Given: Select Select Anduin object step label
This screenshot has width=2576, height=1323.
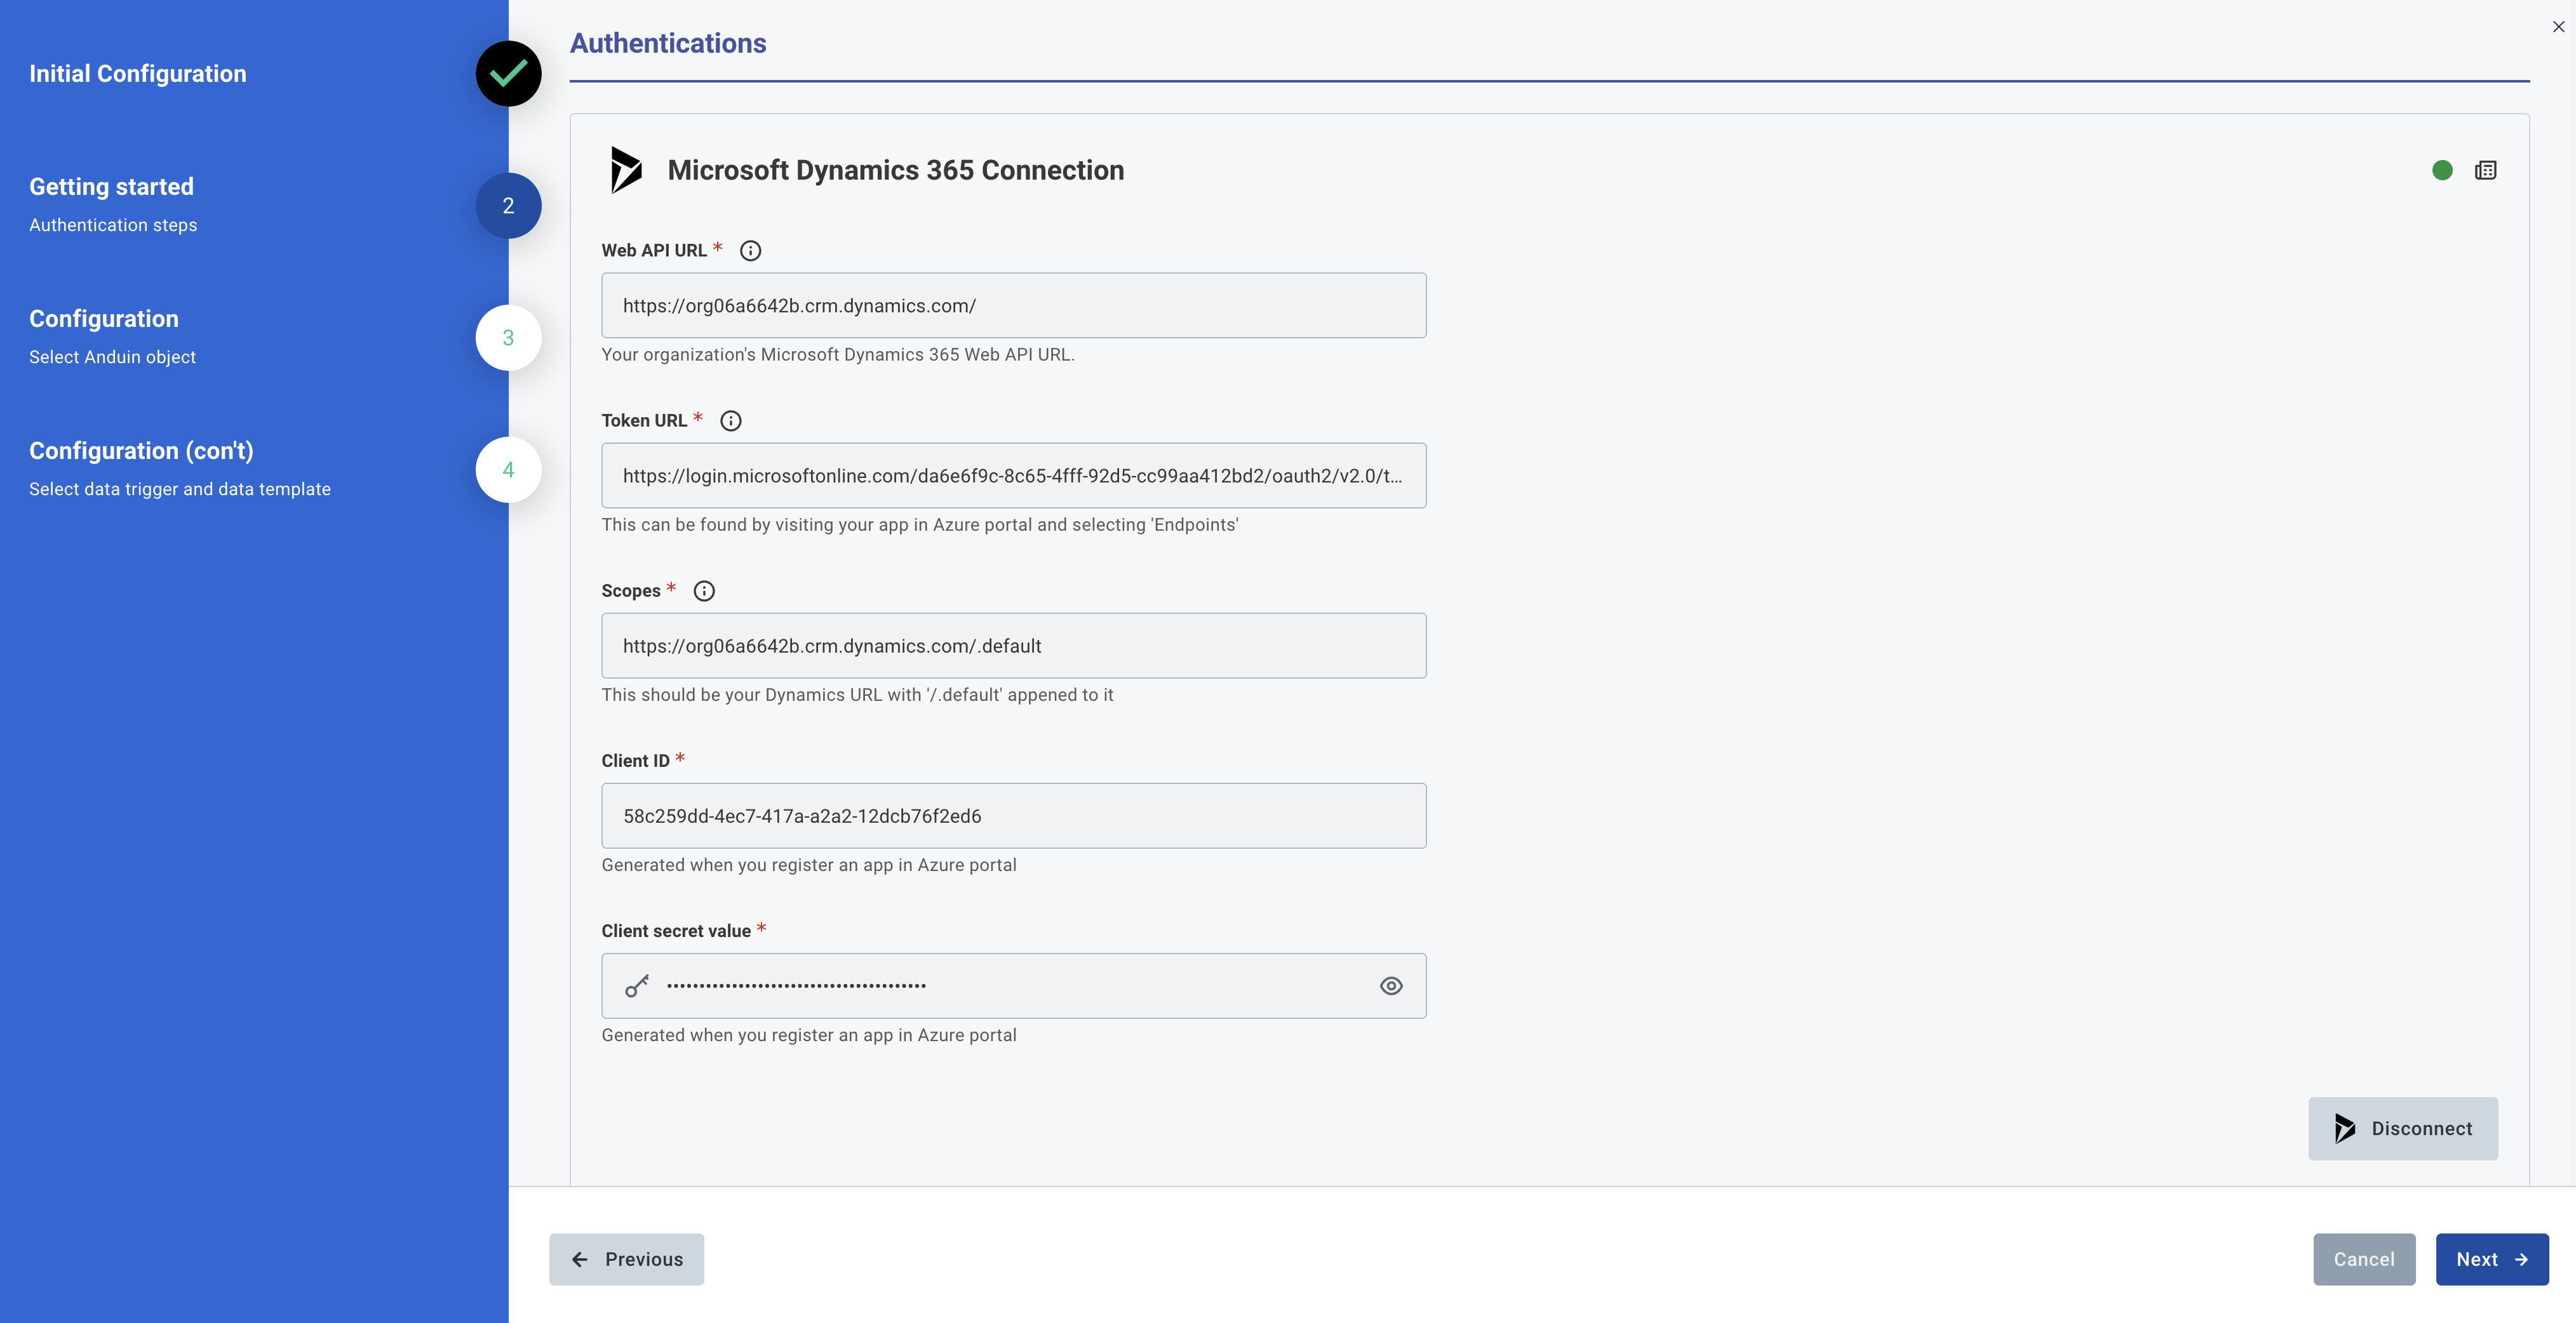Looking at the screenshot, I should pos(112,357).
